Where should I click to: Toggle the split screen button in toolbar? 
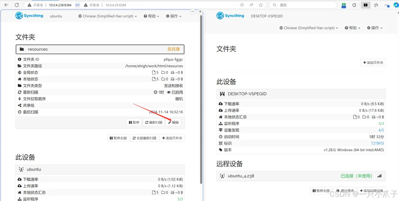pos(366,5)
